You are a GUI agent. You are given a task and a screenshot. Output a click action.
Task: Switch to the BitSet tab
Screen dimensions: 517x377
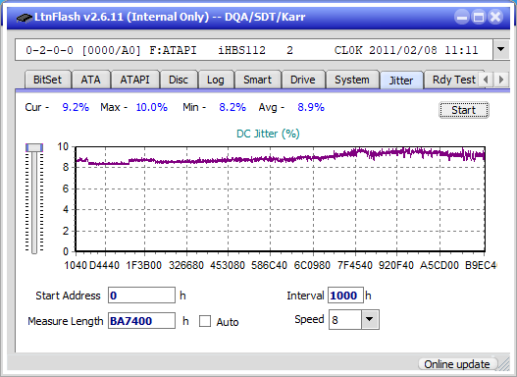(47, 80)
